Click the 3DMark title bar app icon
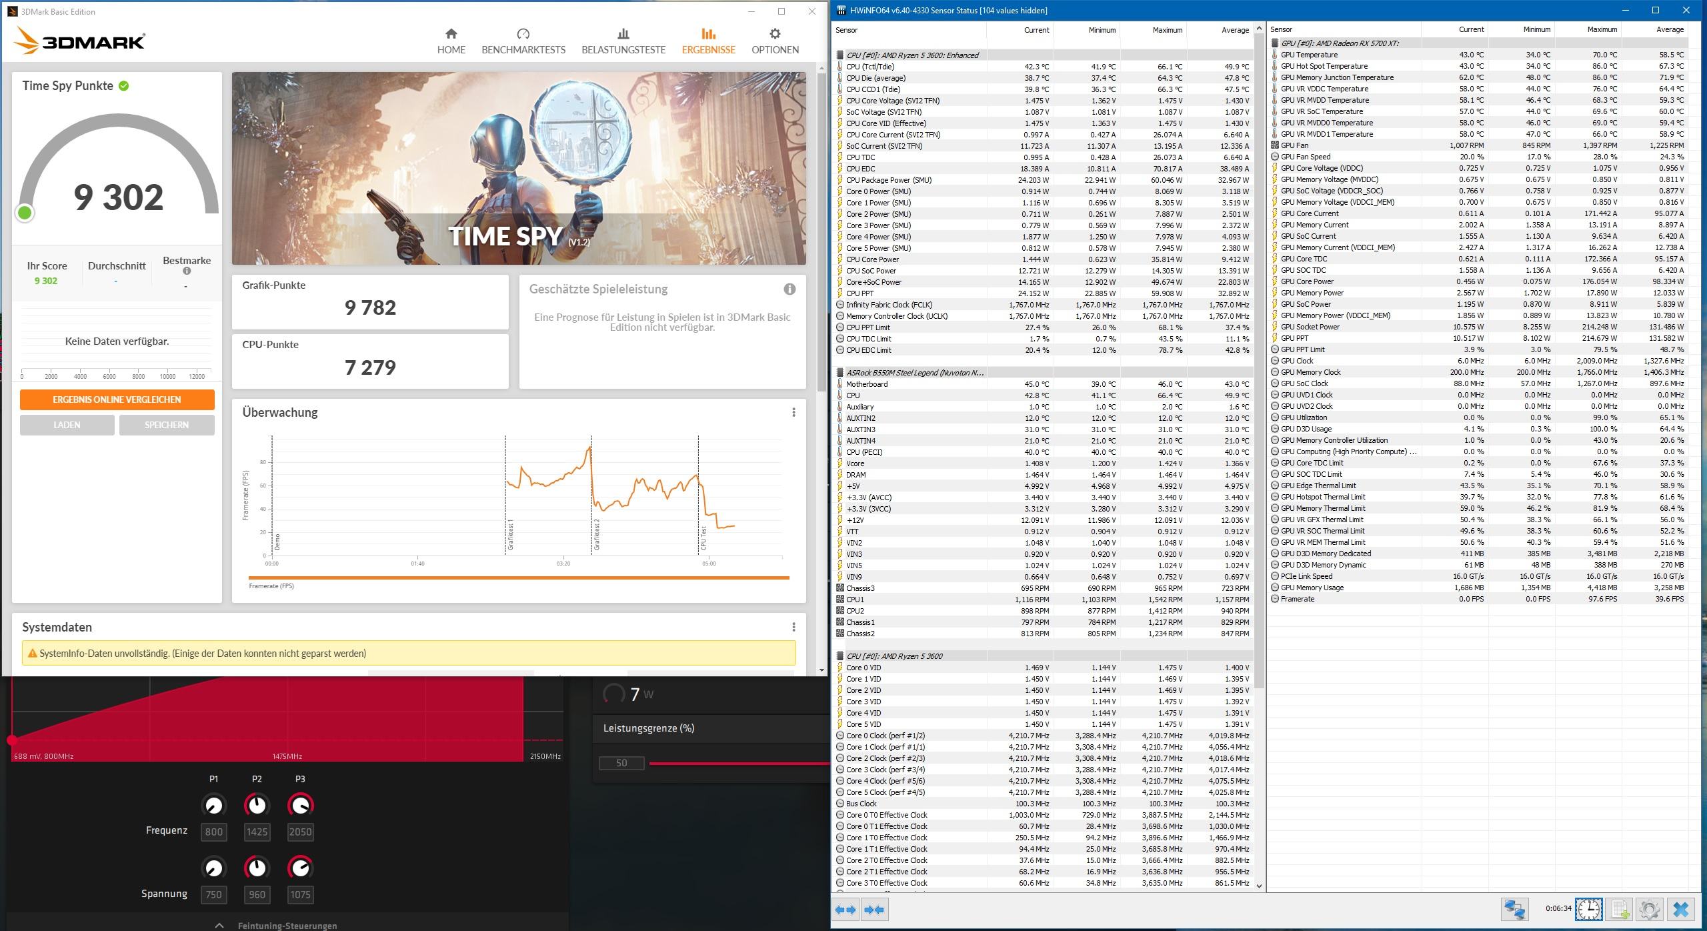1707x931 pixels. tap(12, 11)
